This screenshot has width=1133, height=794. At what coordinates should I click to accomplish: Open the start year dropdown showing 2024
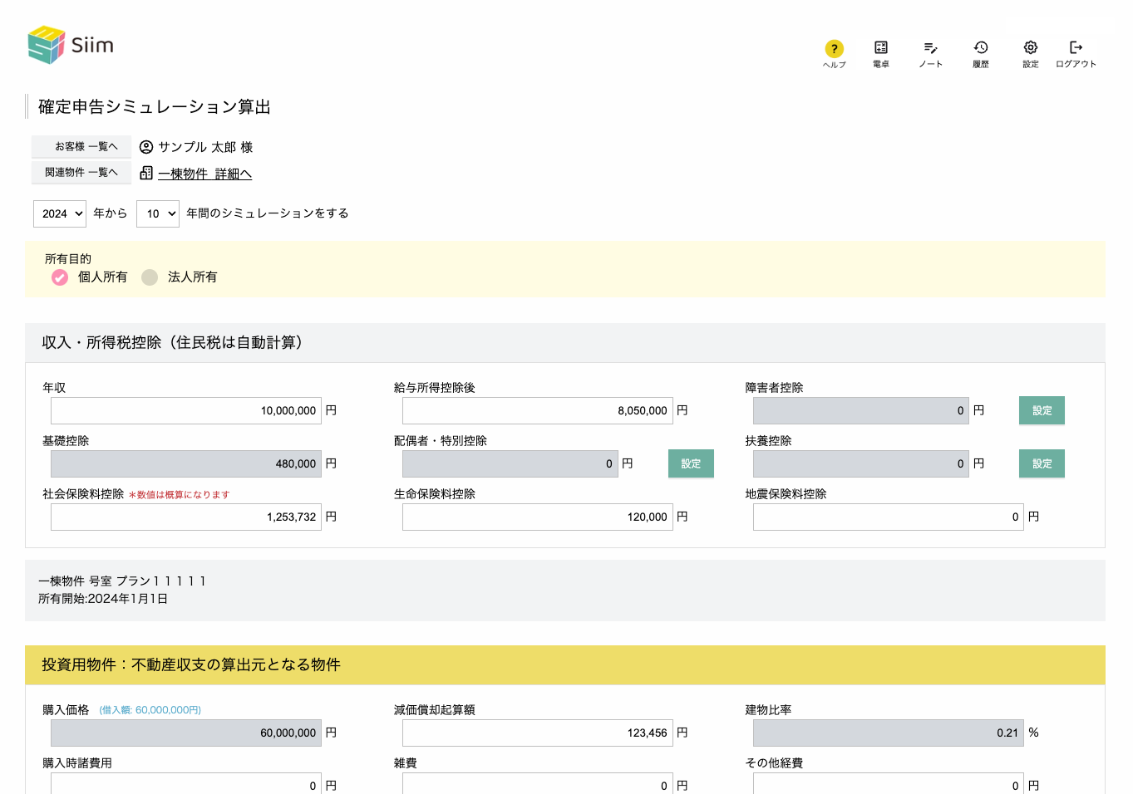(x=59, y=213)
